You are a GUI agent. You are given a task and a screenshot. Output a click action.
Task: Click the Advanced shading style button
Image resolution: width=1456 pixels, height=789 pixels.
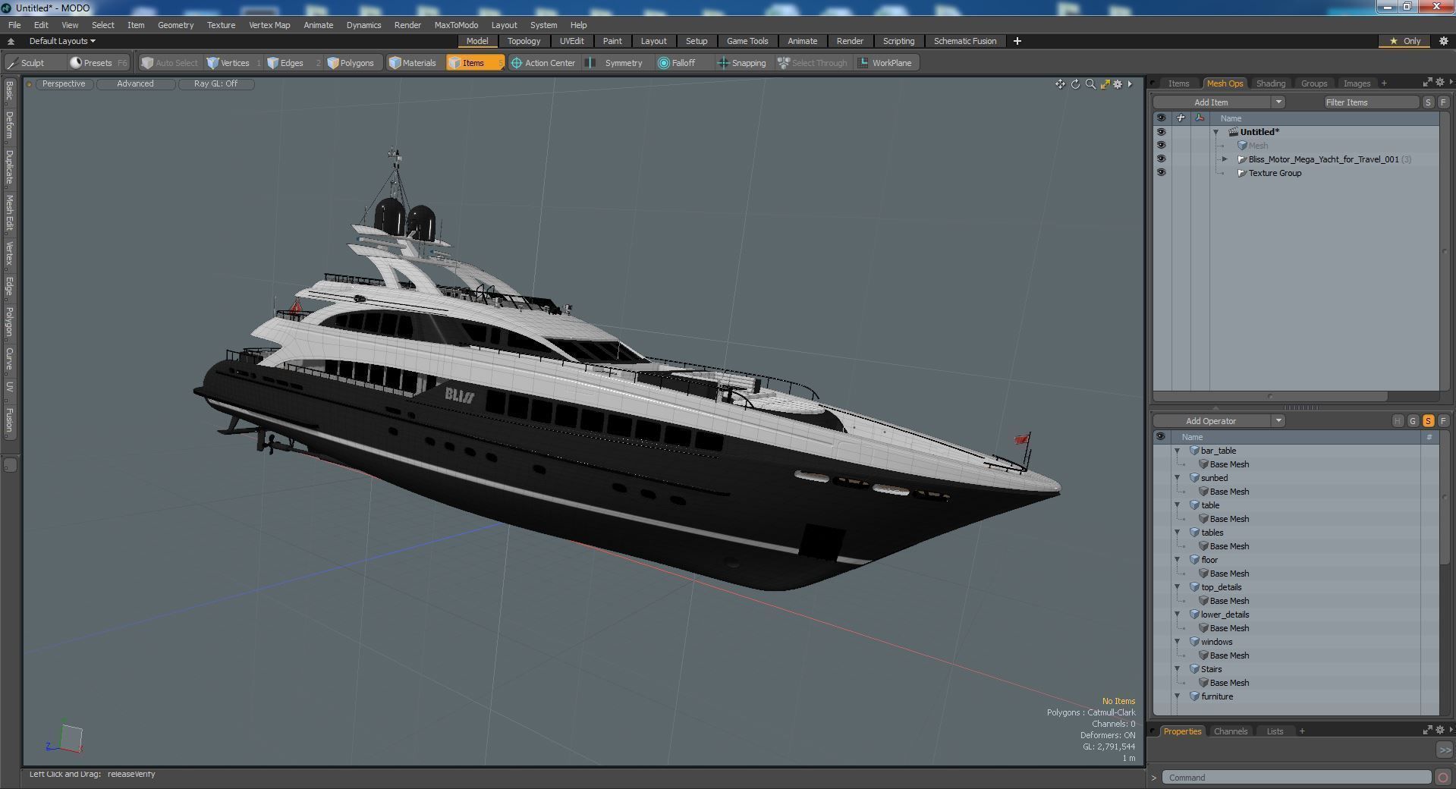135,84
